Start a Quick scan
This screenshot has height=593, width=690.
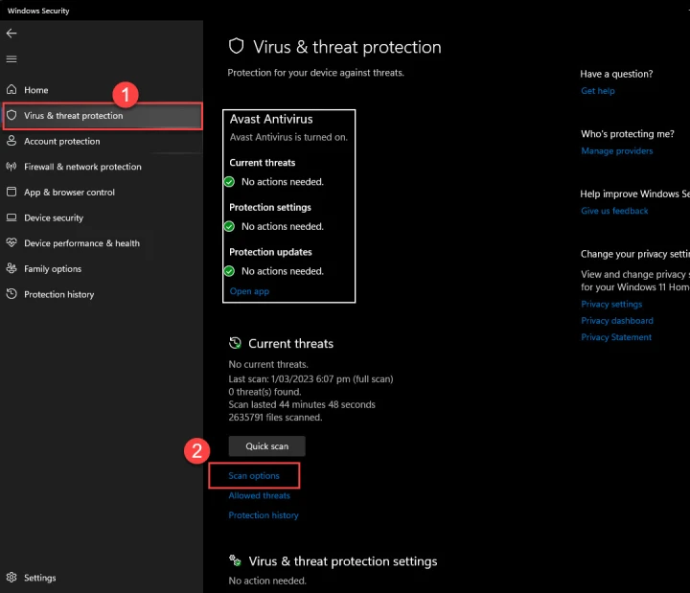pyautogui.click(x=266, y=446)
